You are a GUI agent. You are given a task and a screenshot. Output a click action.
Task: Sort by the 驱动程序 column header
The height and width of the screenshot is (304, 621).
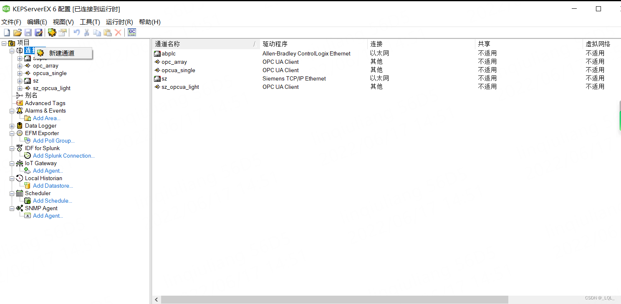pyautogui.click(x=313, y=44)
